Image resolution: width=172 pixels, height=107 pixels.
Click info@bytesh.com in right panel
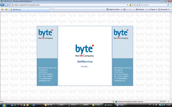(x=120, y=81)
